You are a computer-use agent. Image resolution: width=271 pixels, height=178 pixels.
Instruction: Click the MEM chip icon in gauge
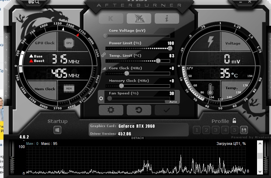click(69, 88)
